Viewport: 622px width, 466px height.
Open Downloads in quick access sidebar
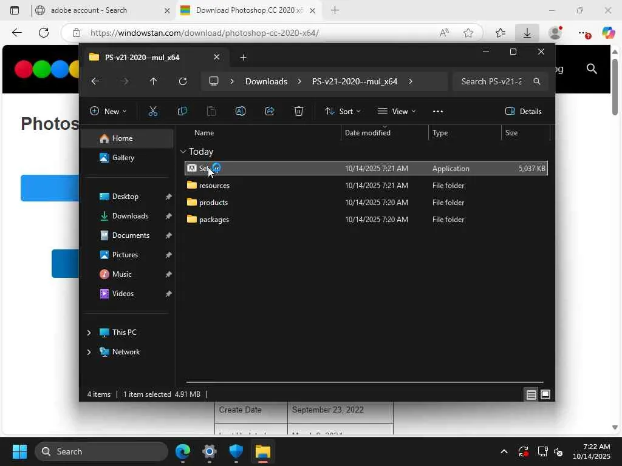pyautogui.click(x=128, y=216)
